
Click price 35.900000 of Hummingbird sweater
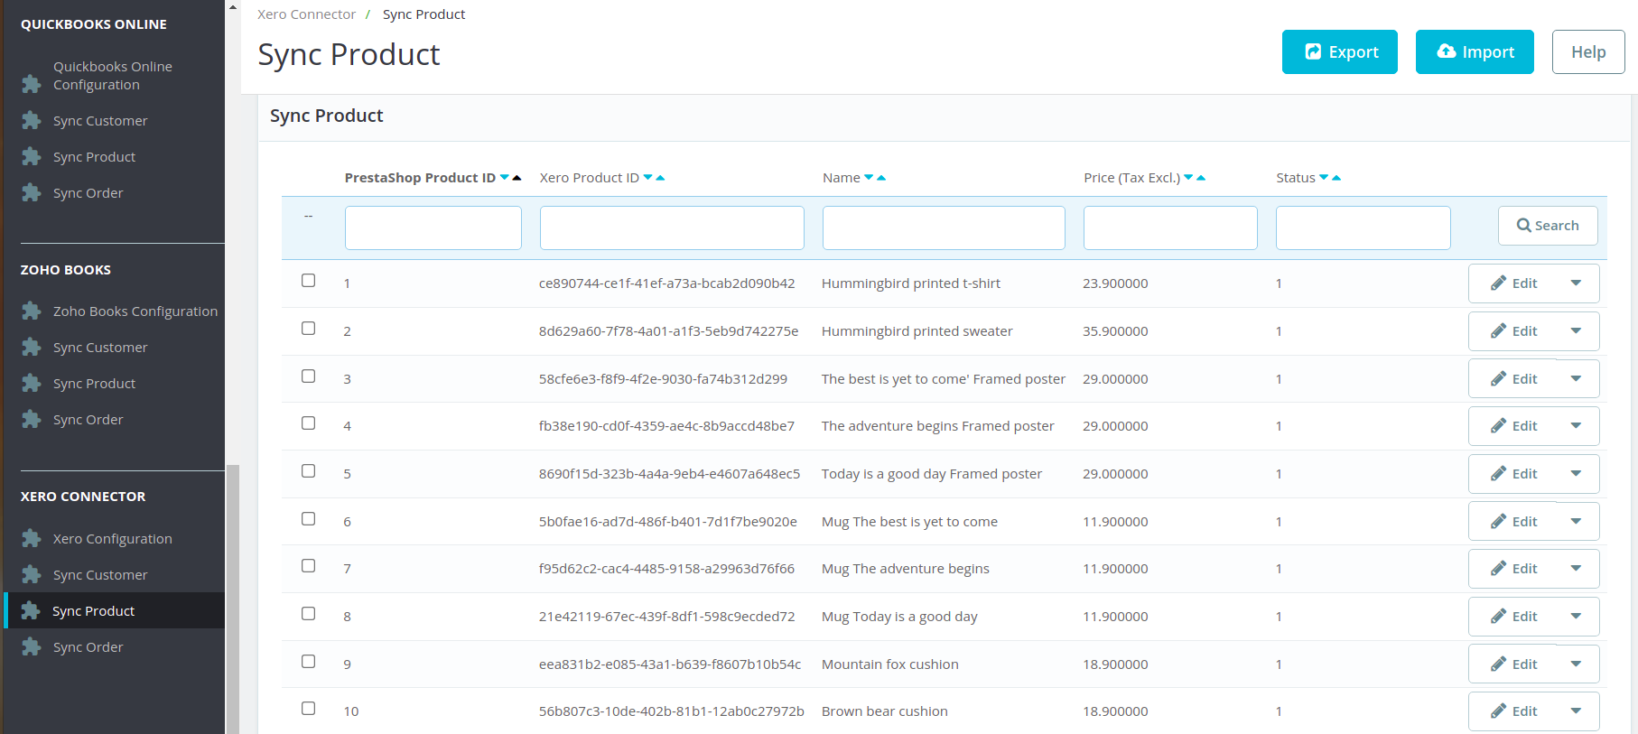(x=1115, y=331)
